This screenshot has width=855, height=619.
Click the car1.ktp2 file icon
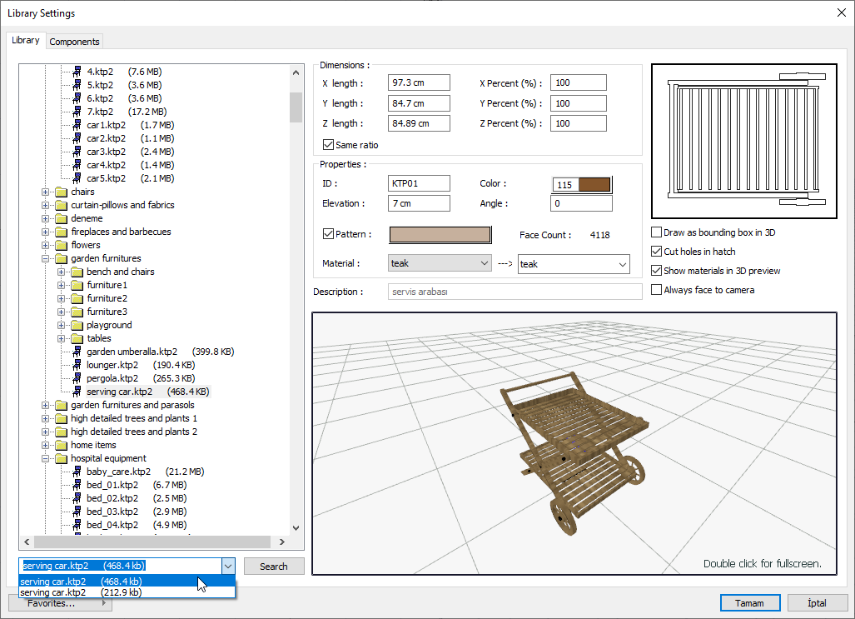(x=77, y=125)
